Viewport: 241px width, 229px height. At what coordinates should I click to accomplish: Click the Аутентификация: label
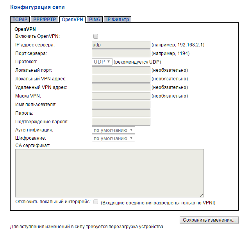point(34,130)
